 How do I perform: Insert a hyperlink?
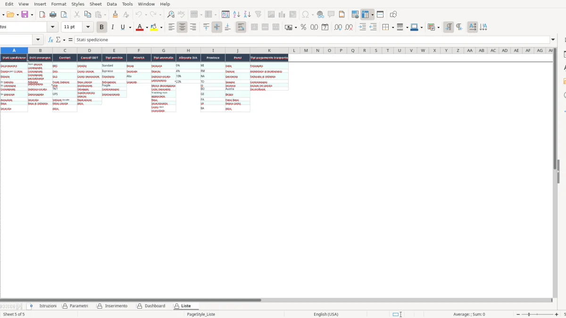(320, 15)
